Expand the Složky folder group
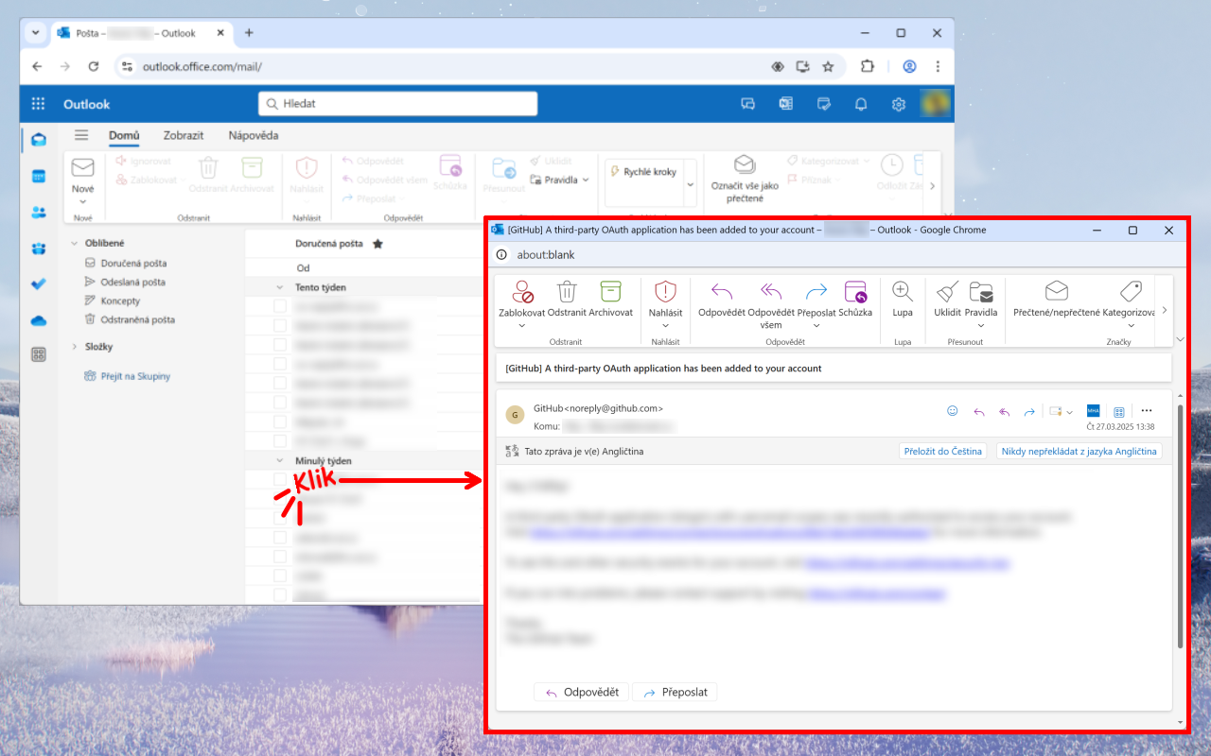The height and width of the screenshot is (756, 1211). point(75,347)
